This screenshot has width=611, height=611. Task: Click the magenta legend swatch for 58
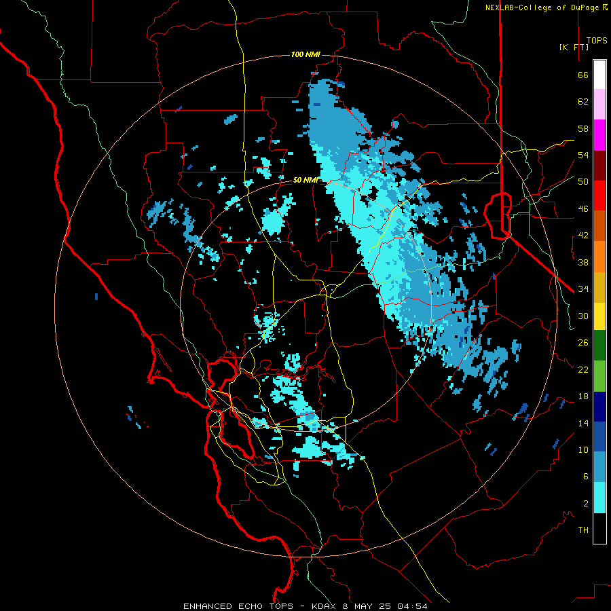[x=599, y=135]
